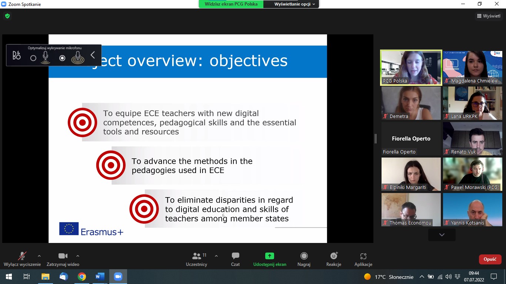Open the Czat chat panel
Image resolution: width=506 pixels, height=284 pixels.
tap(235, 259)
